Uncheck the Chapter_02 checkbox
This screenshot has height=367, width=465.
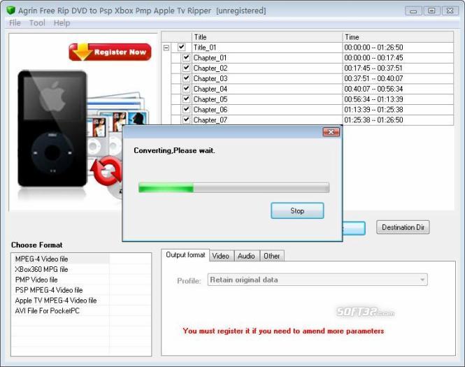(x=186, y=68)
